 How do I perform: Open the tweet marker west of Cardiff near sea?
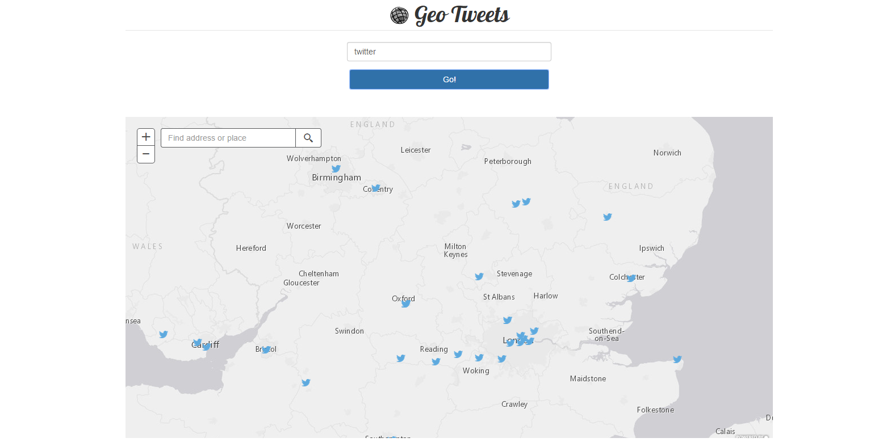[x=164, y=334]
